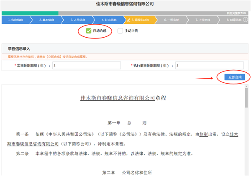Check the 自动合成 checkbox

89,31
